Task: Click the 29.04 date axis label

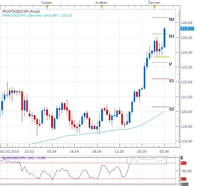Action: click(x=97, y=152)
